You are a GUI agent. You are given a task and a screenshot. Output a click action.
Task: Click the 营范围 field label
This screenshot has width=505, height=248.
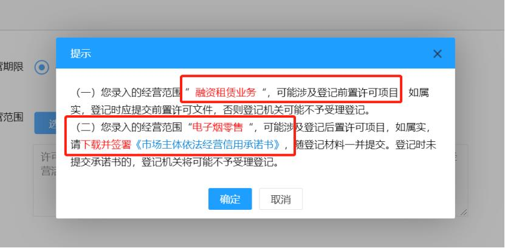(12, 117)
